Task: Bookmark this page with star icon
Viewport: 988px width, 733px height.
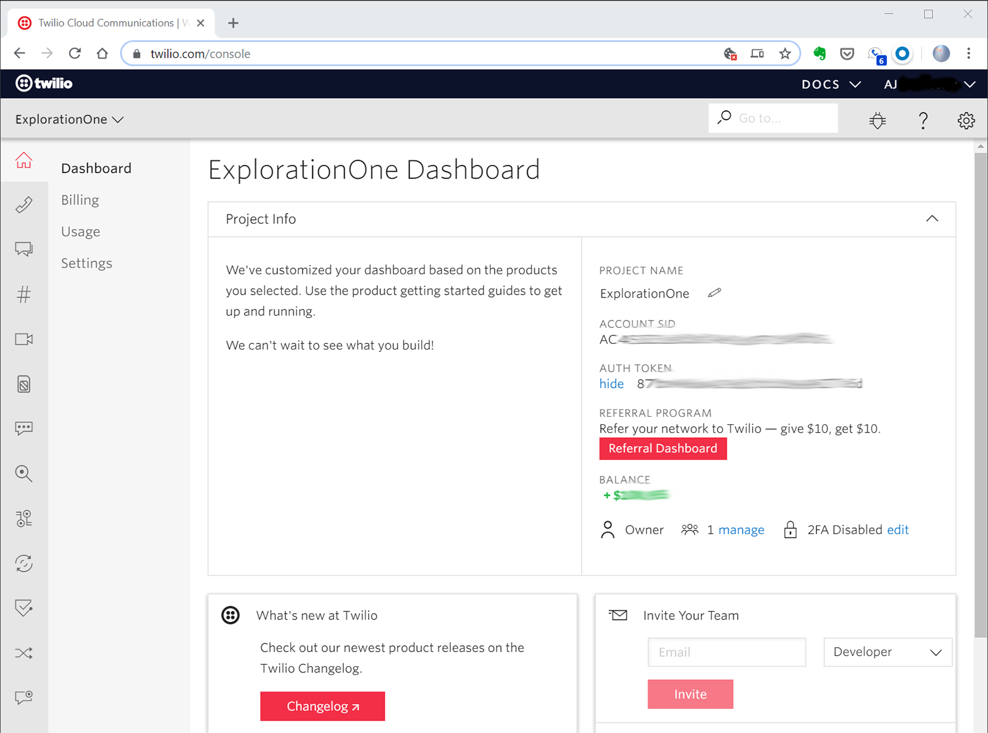Action: point(785,54)
